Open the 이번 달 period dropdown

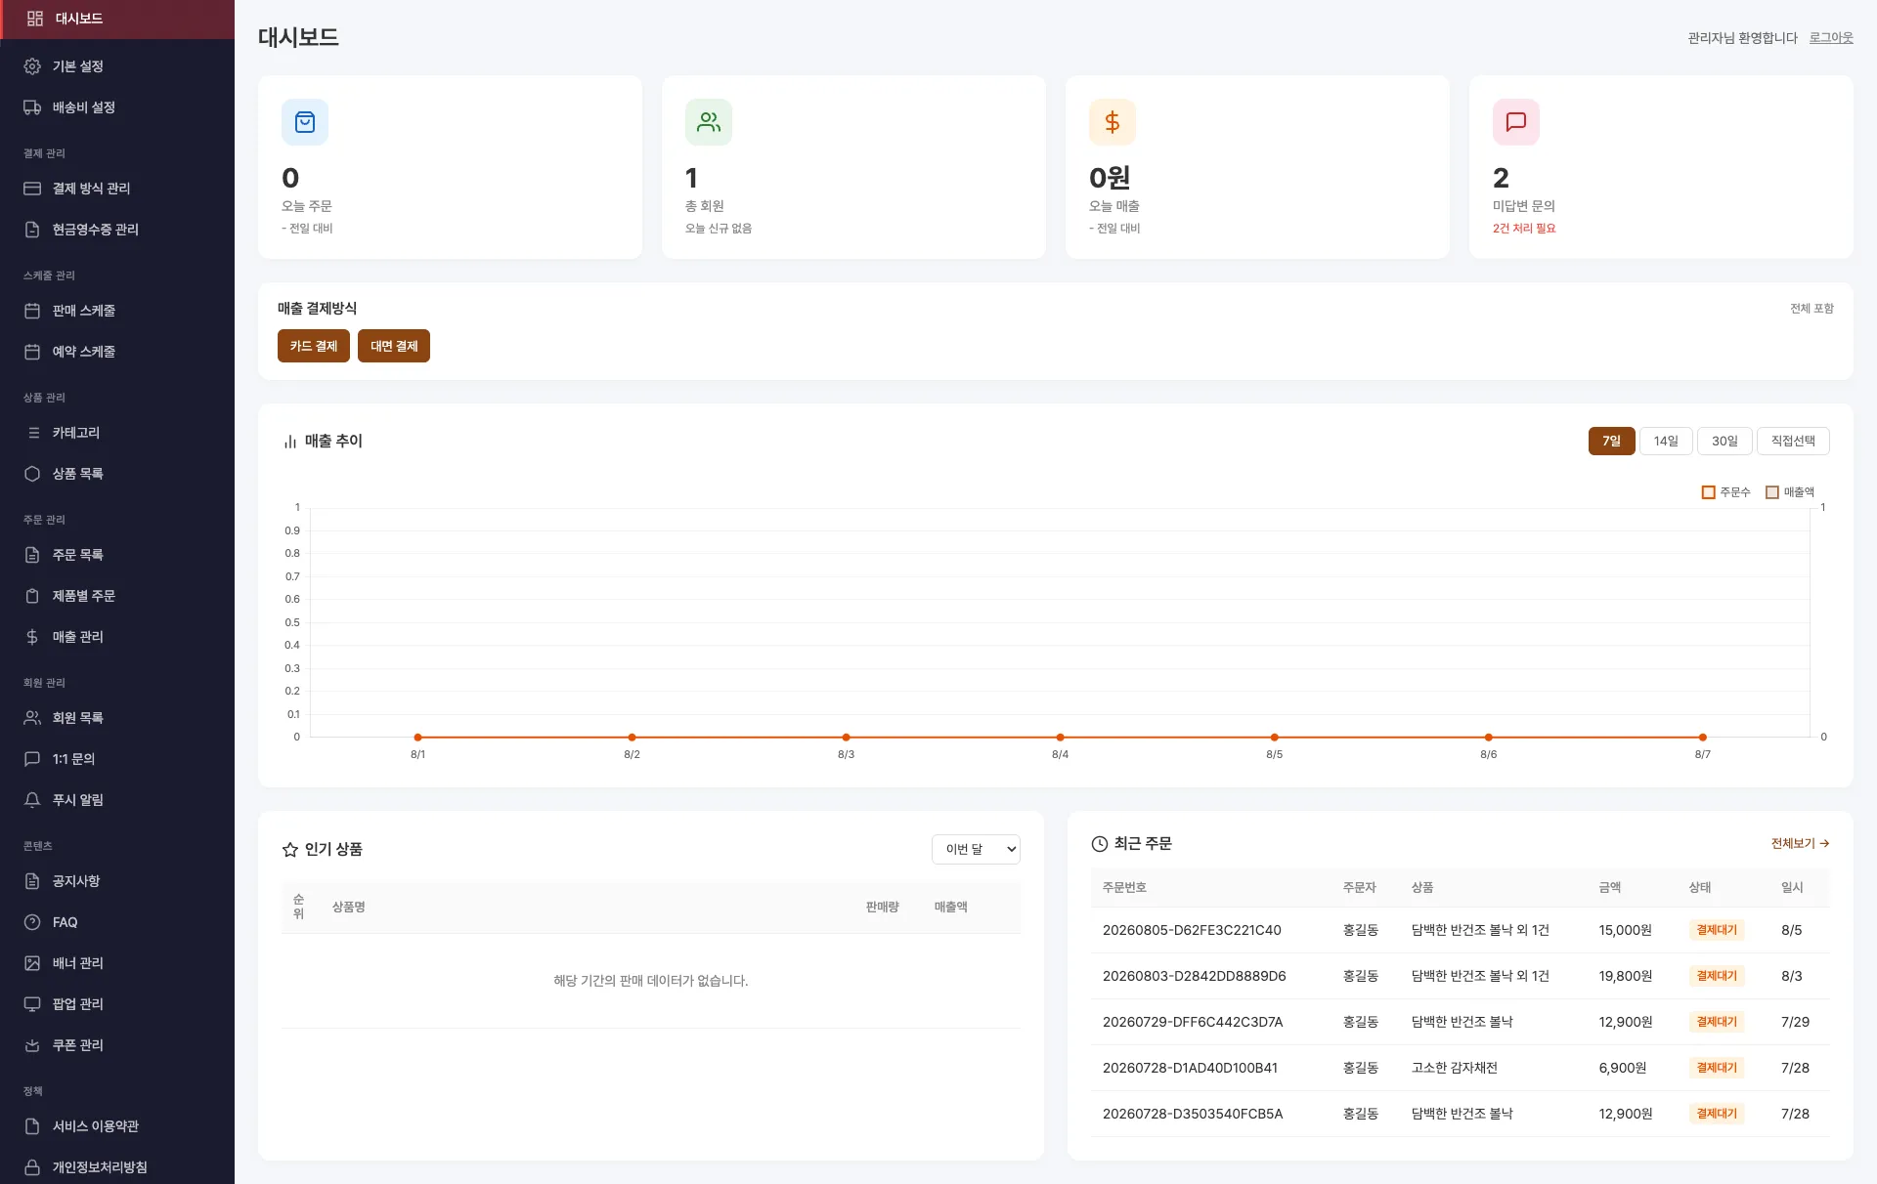(976, 849)
